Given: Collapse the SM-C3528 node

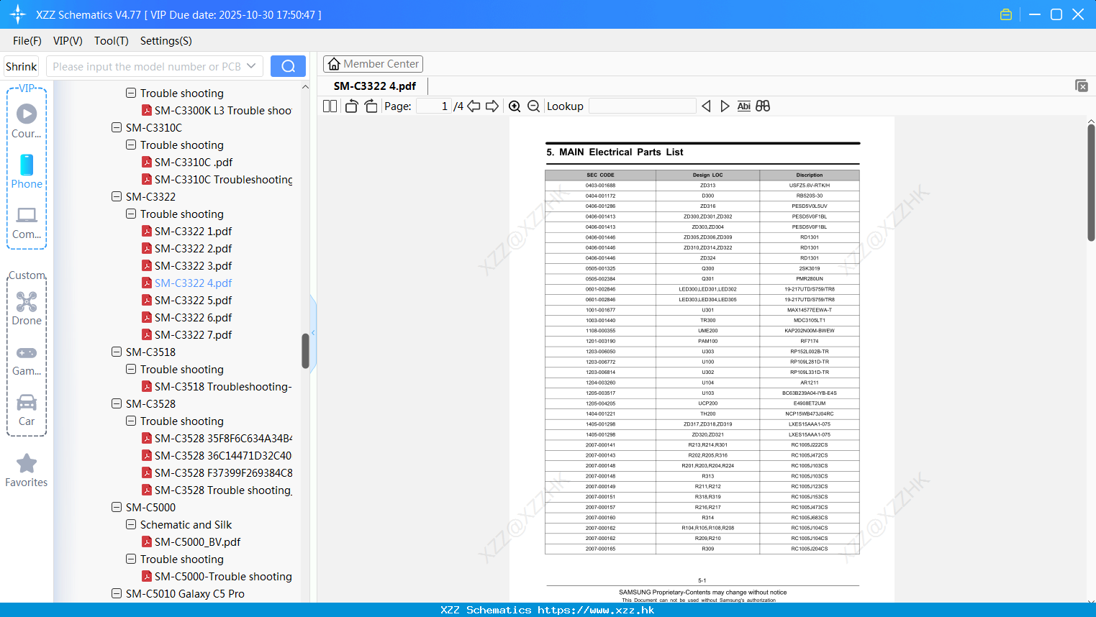Looking at the screenshot, I should coord(117,403).
